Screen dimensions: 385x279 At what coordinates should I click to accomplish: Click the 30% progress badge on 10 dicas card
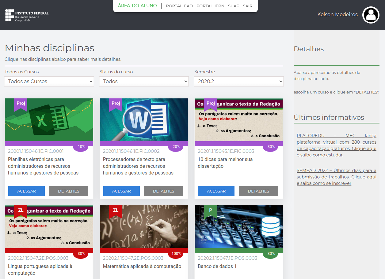271,147
